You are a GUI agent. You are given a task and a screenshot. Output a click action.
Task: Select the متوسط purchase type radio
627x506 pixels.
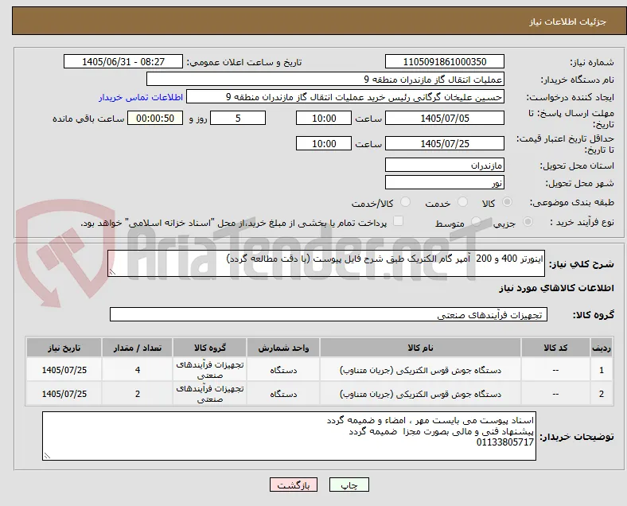click(x=476, y=222)
